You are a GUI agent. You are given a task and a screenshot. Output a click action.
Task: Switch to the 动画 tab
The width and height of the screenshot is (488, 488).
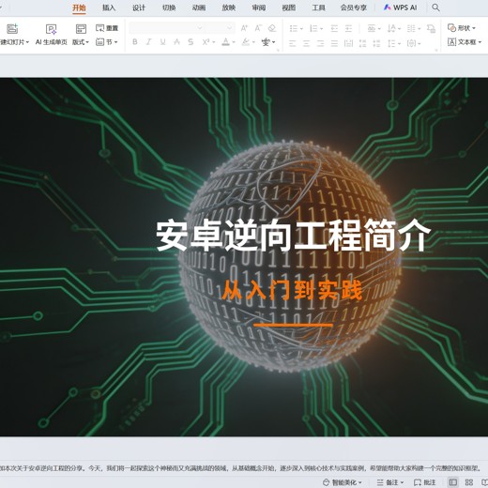click(x=199, y=8)
